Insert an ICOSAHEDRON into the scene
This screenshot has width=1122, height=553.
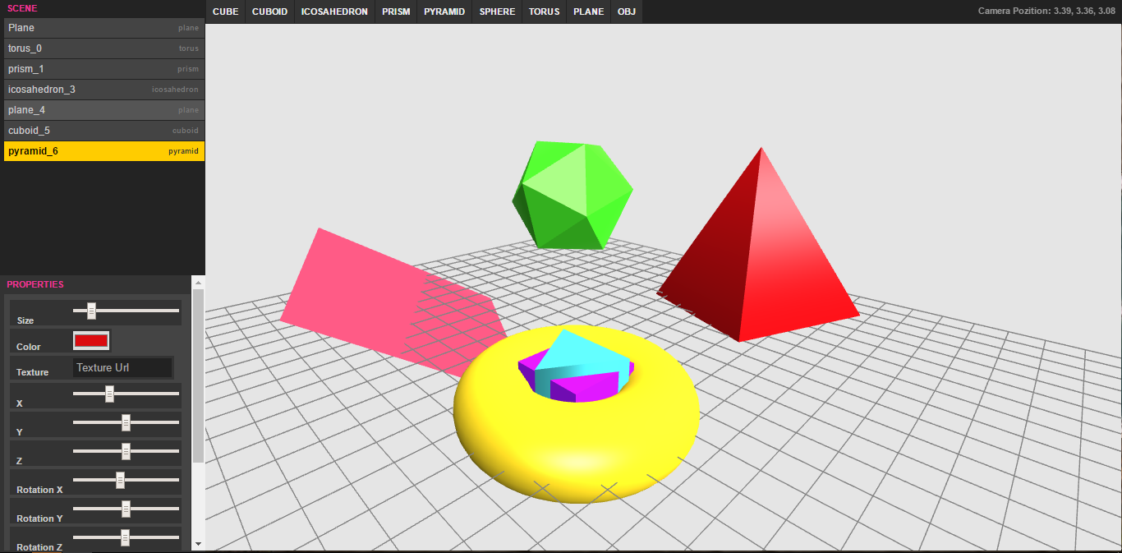pos(334,12)
